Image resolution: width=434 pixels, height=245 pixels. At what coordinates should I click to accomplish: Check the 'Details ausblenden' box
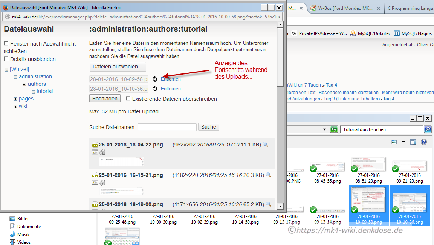(x=6, y=59)
